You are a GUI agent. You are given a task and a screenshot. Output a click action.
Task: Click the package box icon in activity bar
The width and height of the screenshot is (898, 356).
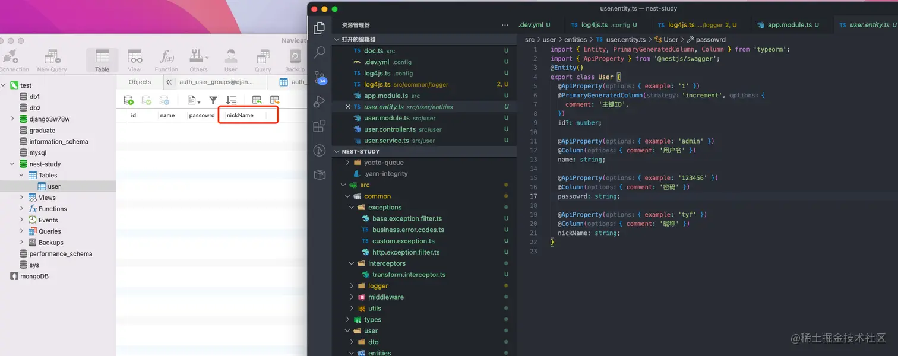[320, 174]
